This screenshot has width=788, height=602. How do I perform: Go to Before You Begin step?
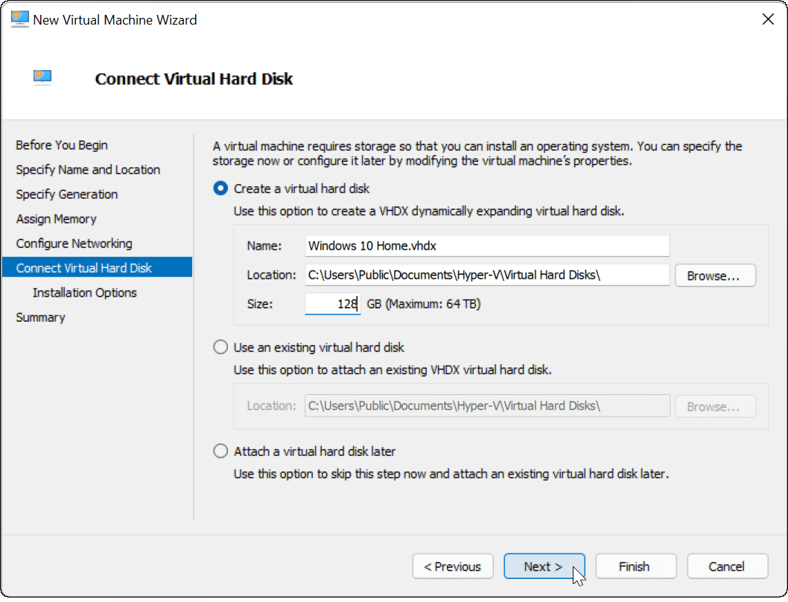click(62, 145)
